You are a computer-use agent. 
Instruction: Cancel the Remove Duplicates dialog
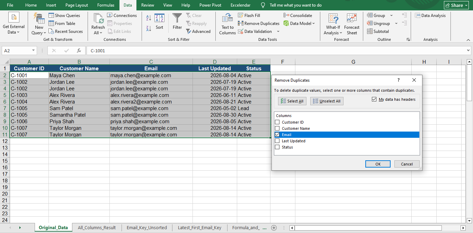coord(407,164)
